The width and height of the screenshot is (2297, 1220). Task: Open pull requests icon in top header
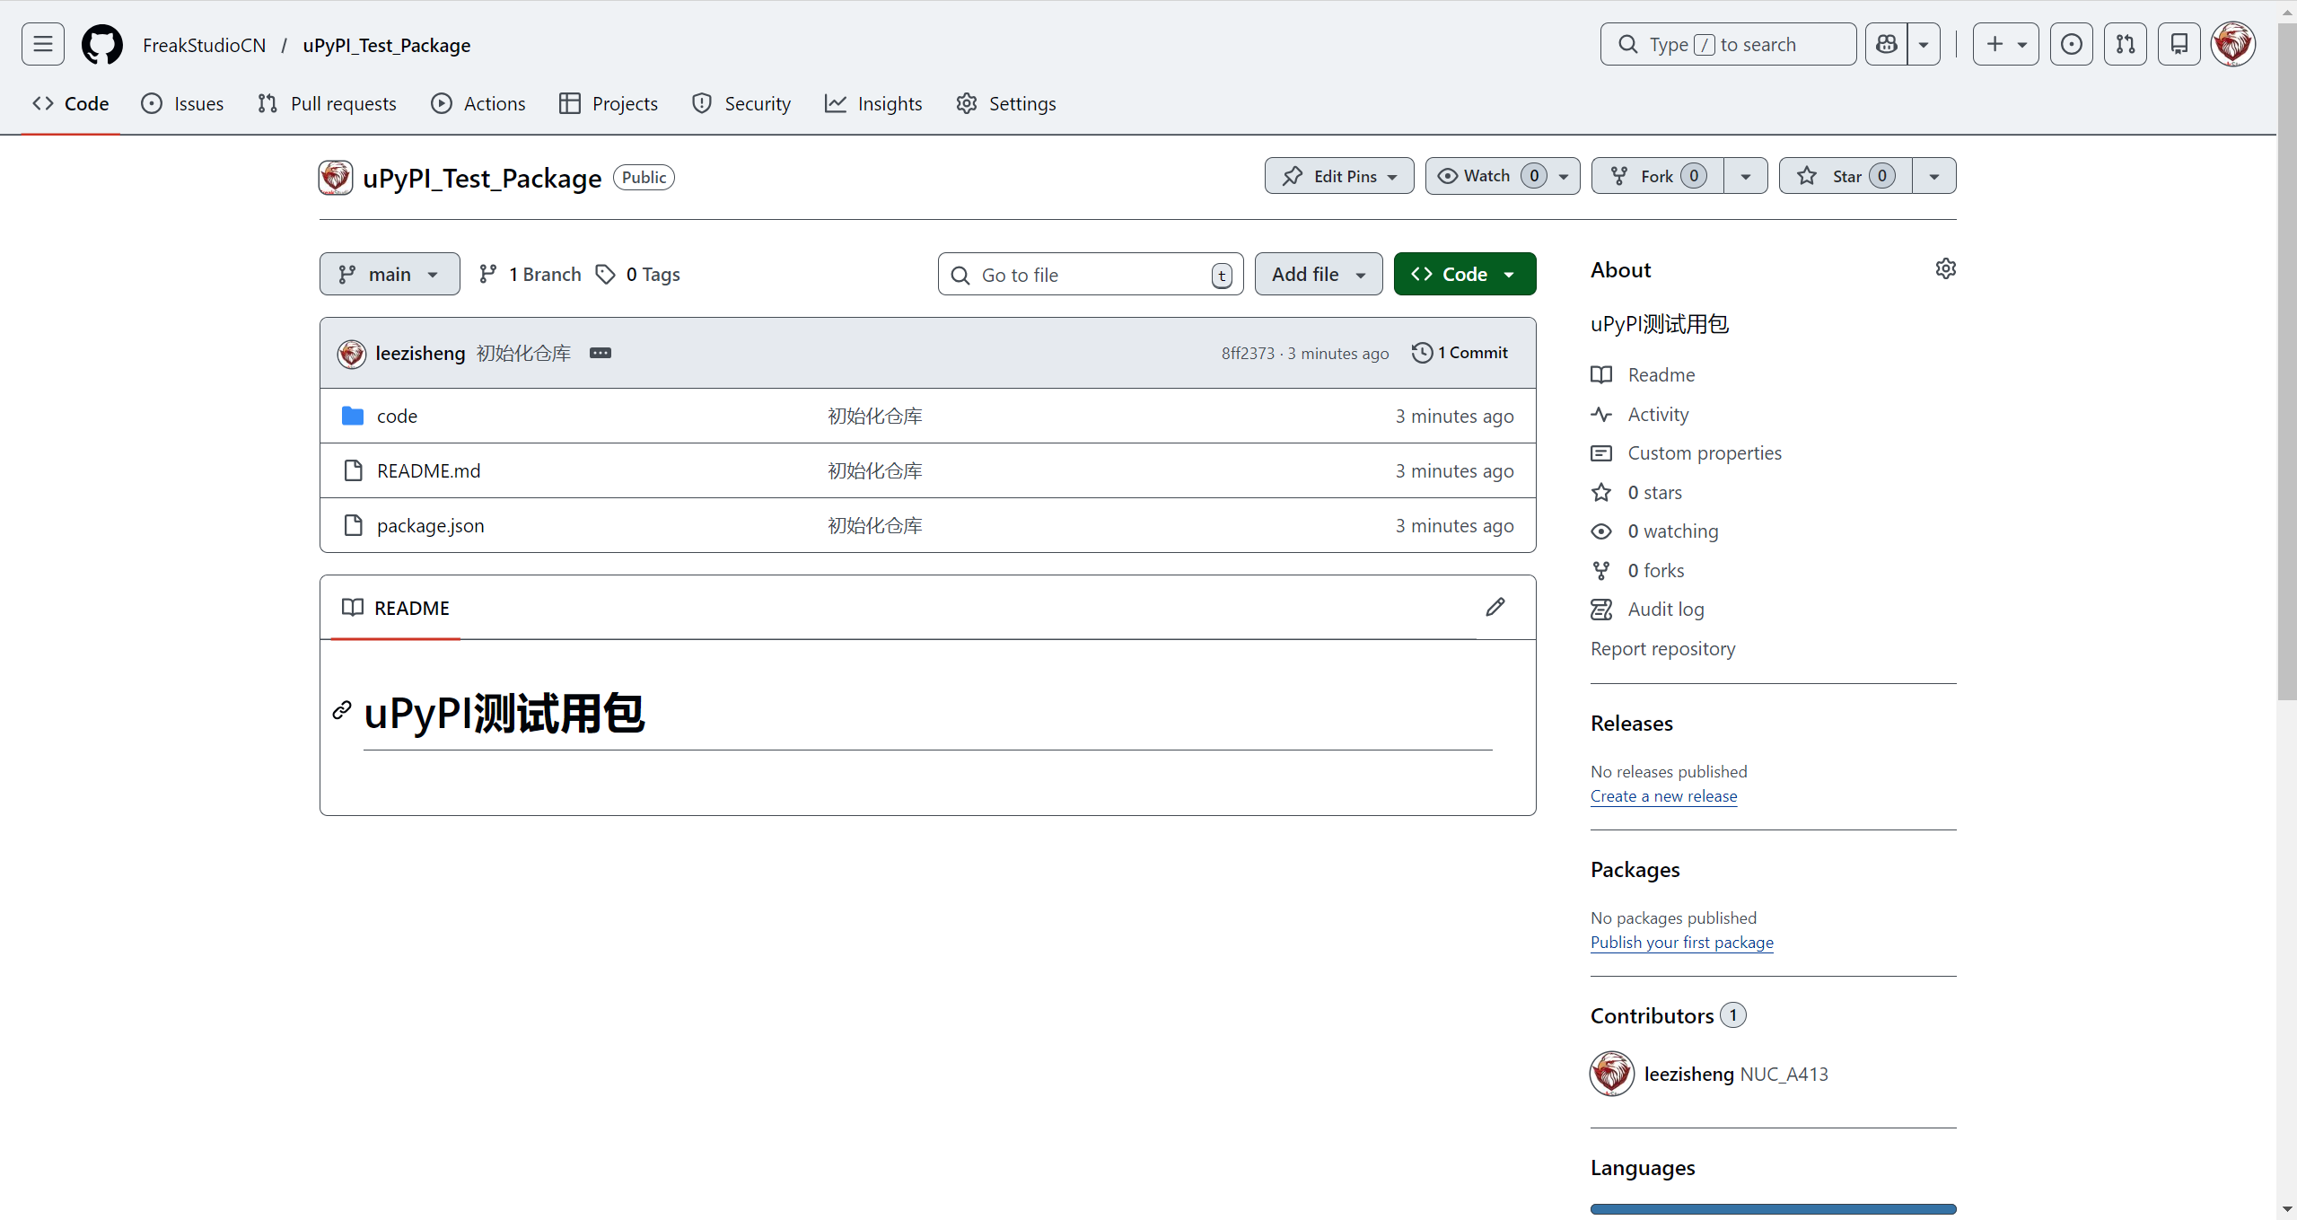tap(2126, 44)
